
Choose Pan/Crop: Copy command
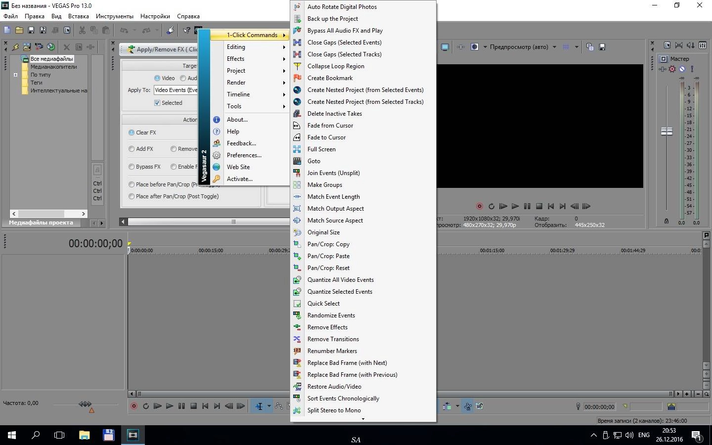pyautogui.click(x=363, y=244)
